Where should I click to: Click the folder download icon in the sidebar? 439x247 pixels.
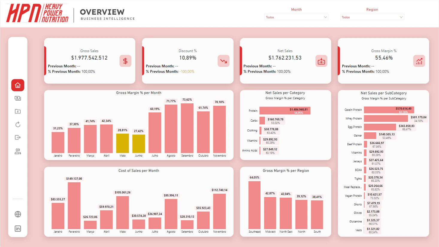click(x=18, y=111)
